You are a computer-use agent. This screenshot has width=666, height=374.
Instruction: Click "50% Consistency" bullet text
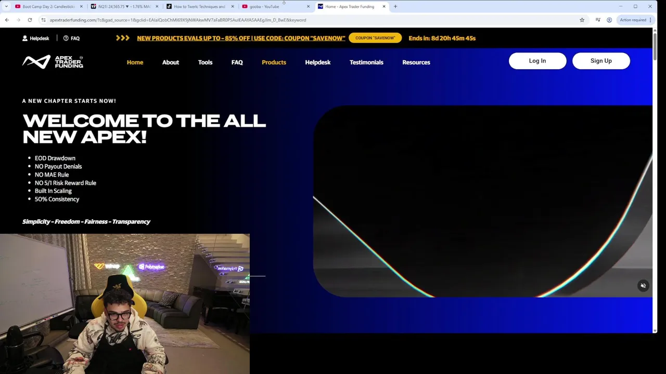click(57, 199)
